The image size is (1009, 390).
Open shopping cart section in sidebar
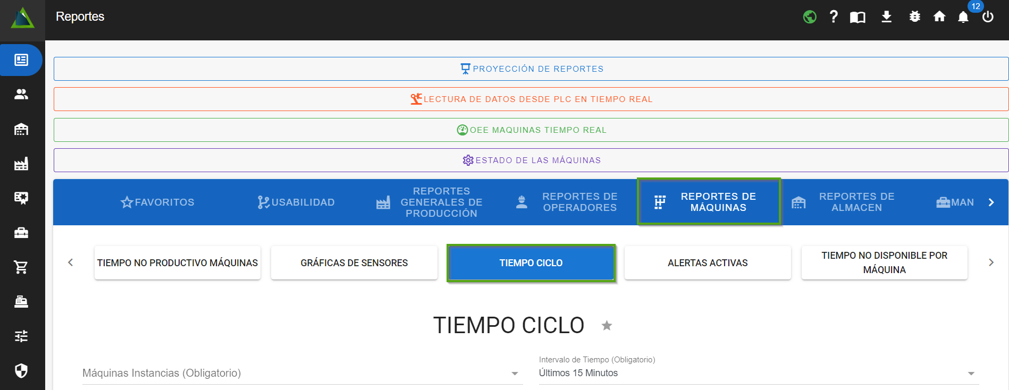click(21, 267)
